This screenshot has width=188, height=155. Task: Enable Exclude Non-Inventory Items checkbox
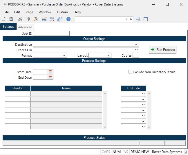point(131,72)
